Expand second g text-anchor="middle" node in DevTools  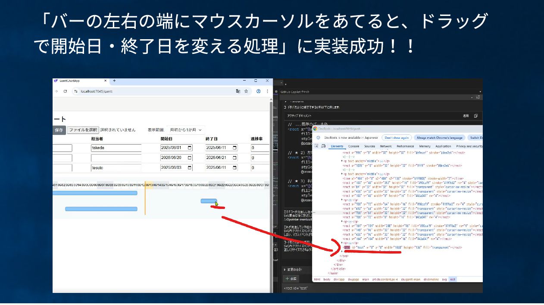(342, 174)
